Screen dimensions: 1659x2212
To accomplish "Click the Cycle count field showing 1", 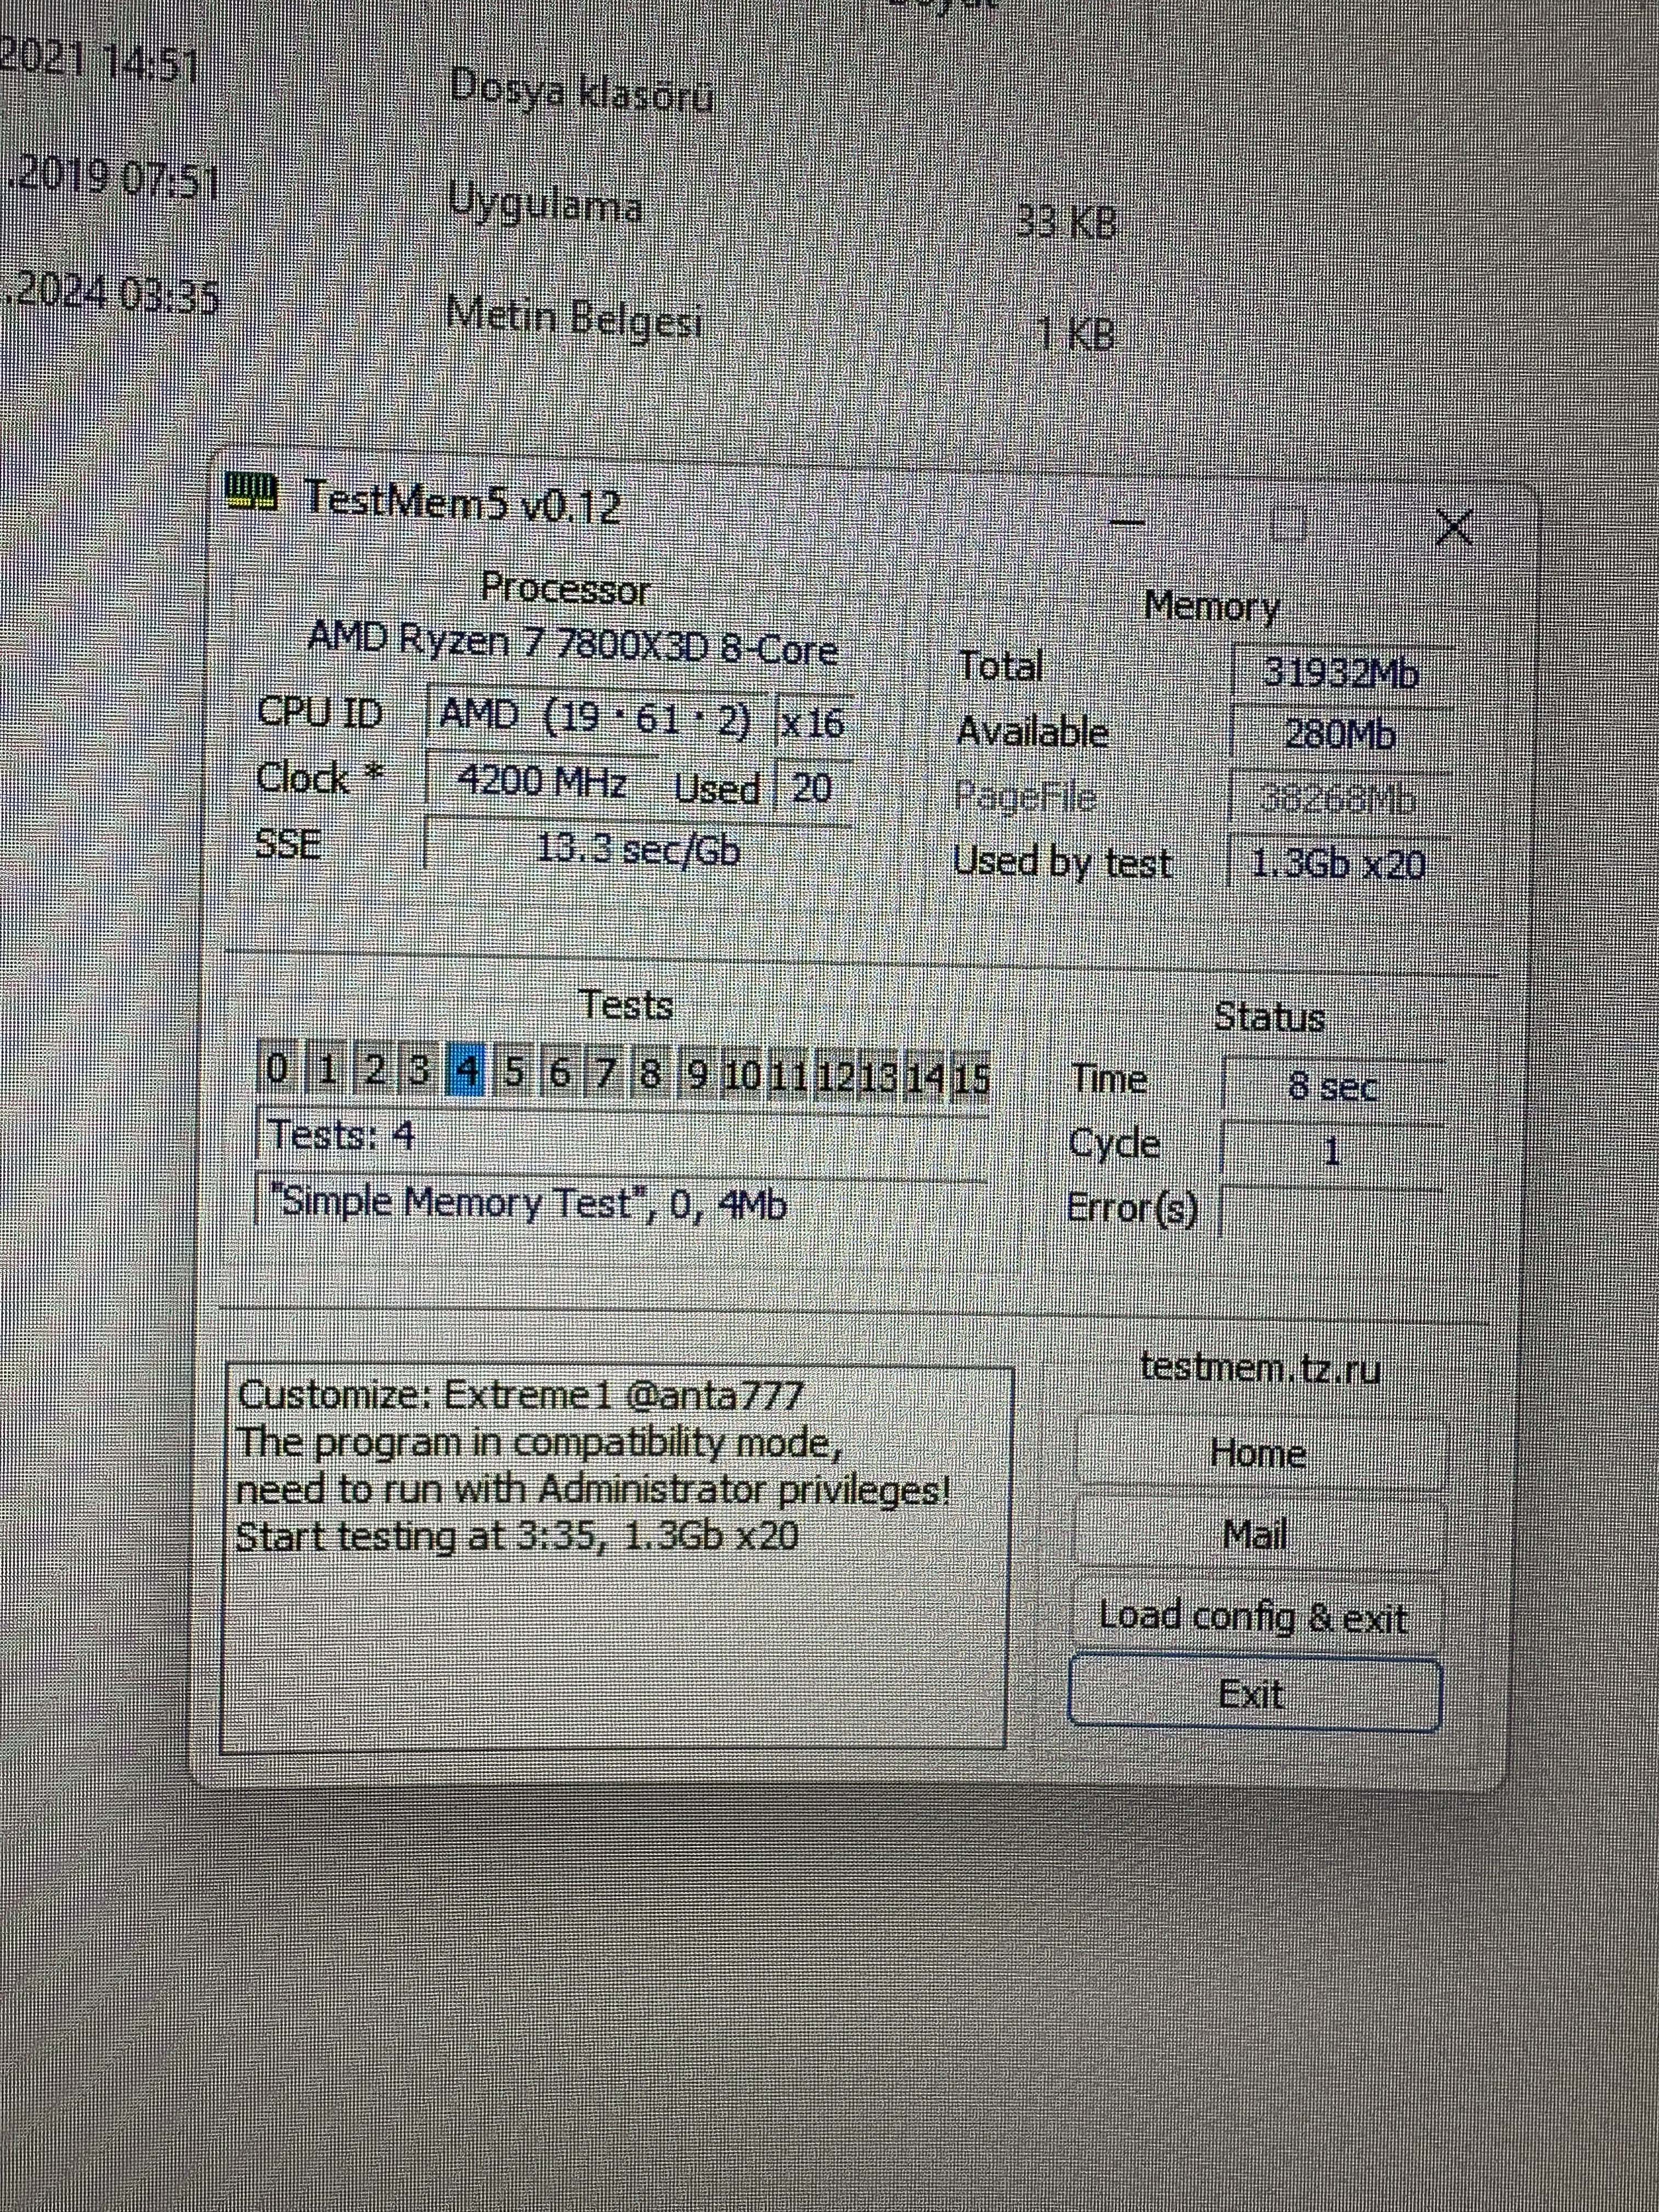I will pyautogui.click(x=1331, y=1149).
